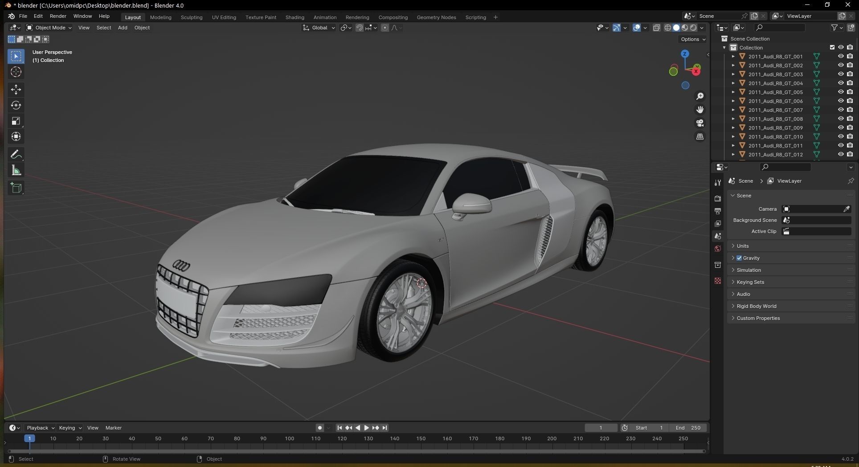Toggle Collection exclude checkbox in outliner

click(832, 48)
